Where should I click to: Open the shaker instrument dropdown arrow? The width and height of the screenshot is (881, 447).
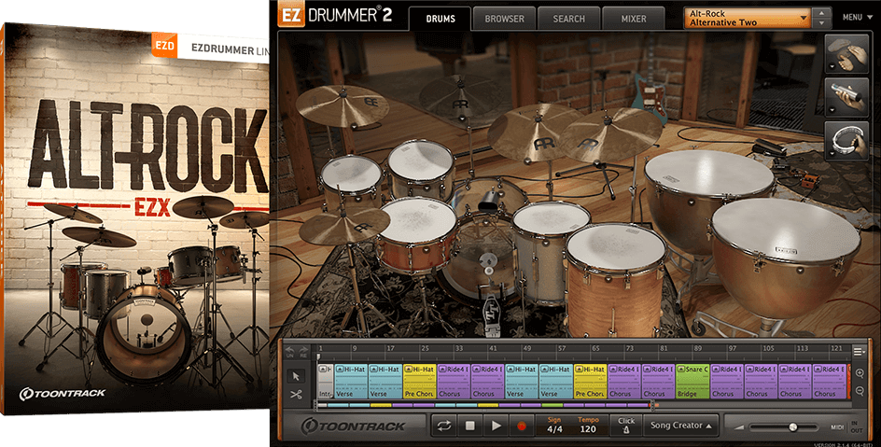[x=831, y=109]
